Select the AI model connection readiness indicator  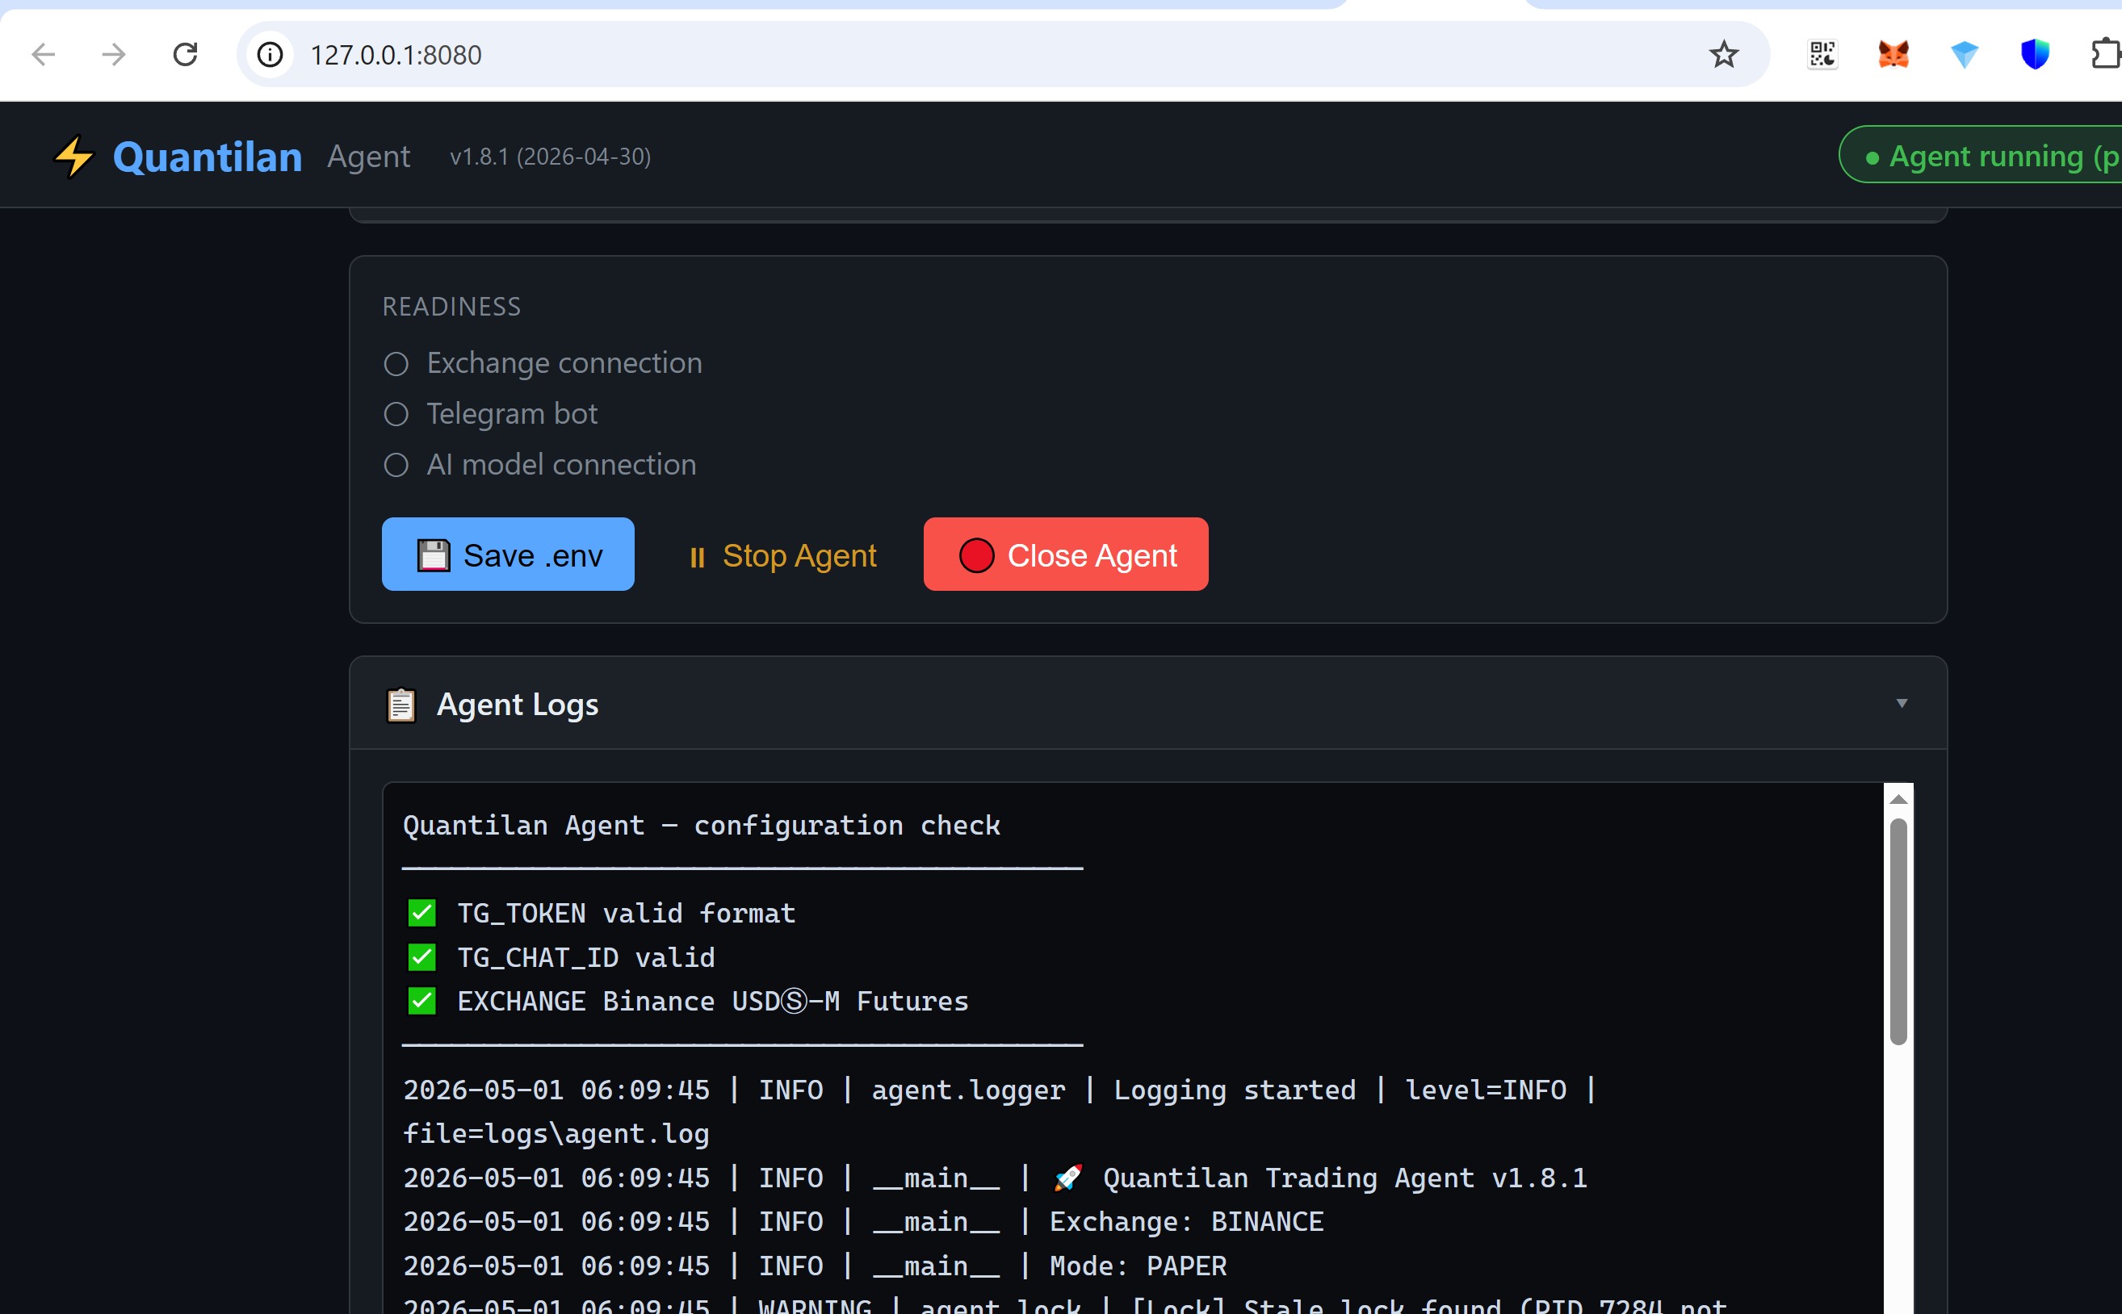click(x=396, y=466)
